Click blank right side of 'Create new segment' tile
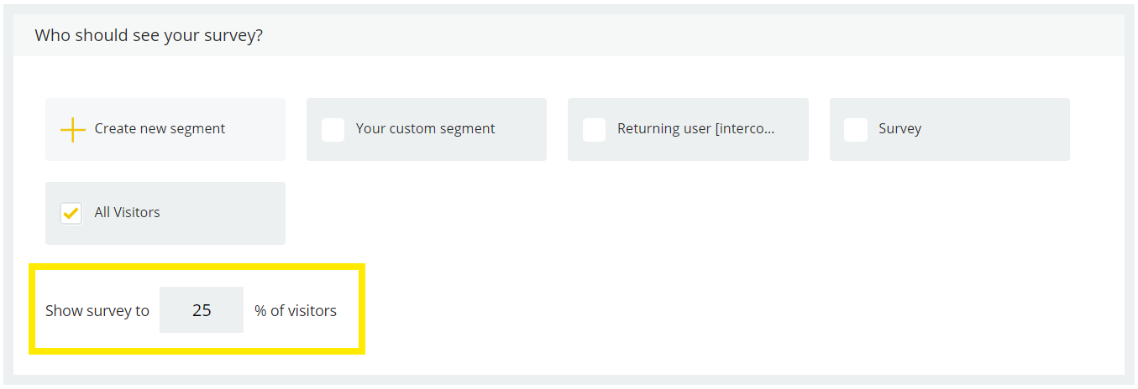The width and height of the screenshot is (1138, 389). click(x=257, y=129)
